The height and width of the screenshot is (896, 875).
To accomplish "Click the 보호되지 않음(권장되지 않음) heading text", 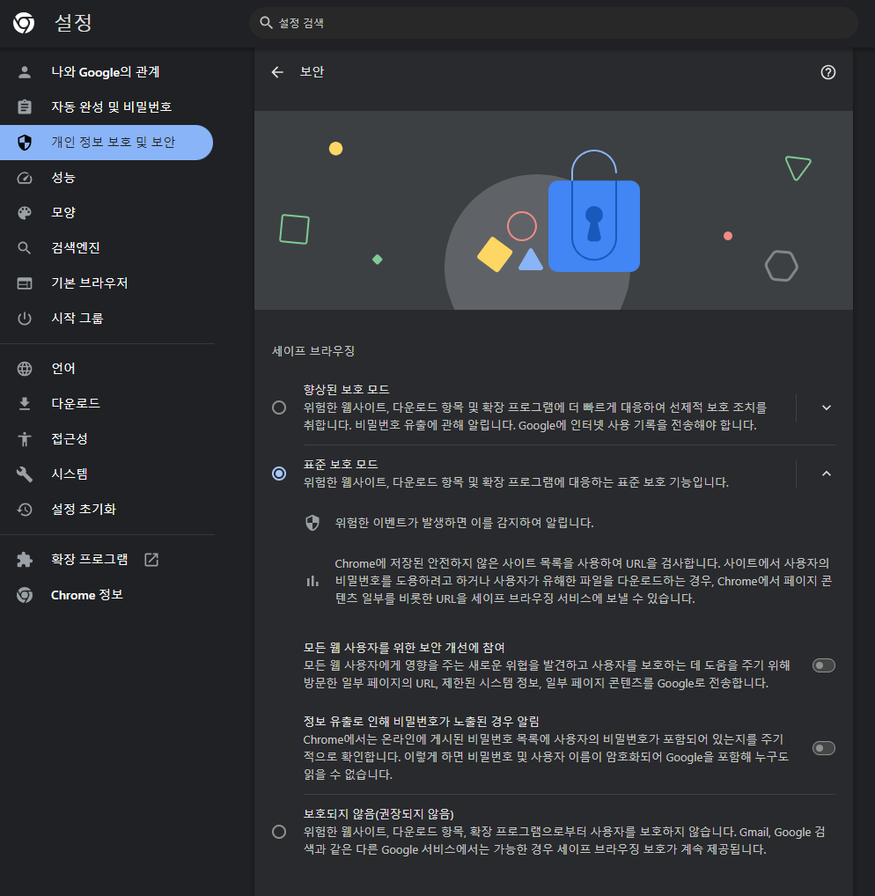I will pyautogui.click(x=379, y=814).
